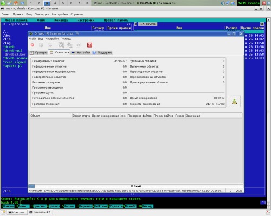Click the close tab icon at Konsole bottom right

268,212
